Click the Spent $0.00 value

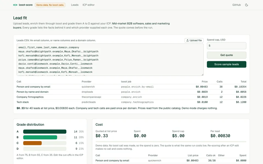[140, 136]
